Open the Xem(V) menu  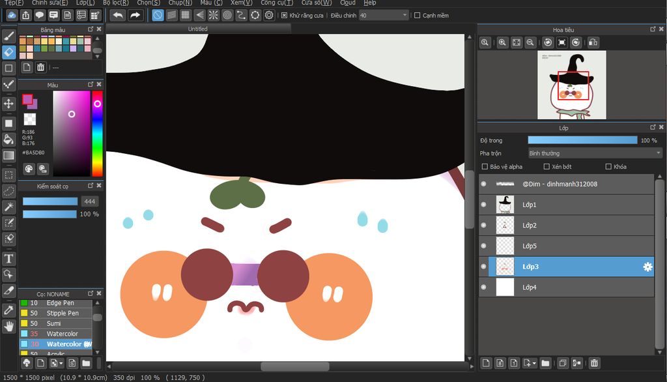pyautogui.click(x=241, y=3)
